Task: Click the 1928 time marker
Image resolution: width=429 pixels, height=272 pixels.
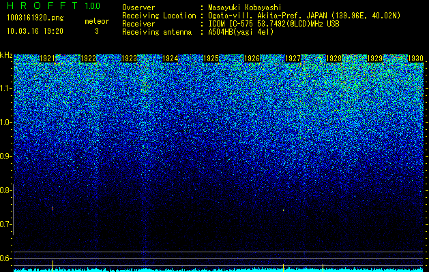Action: tap(334, 58)
